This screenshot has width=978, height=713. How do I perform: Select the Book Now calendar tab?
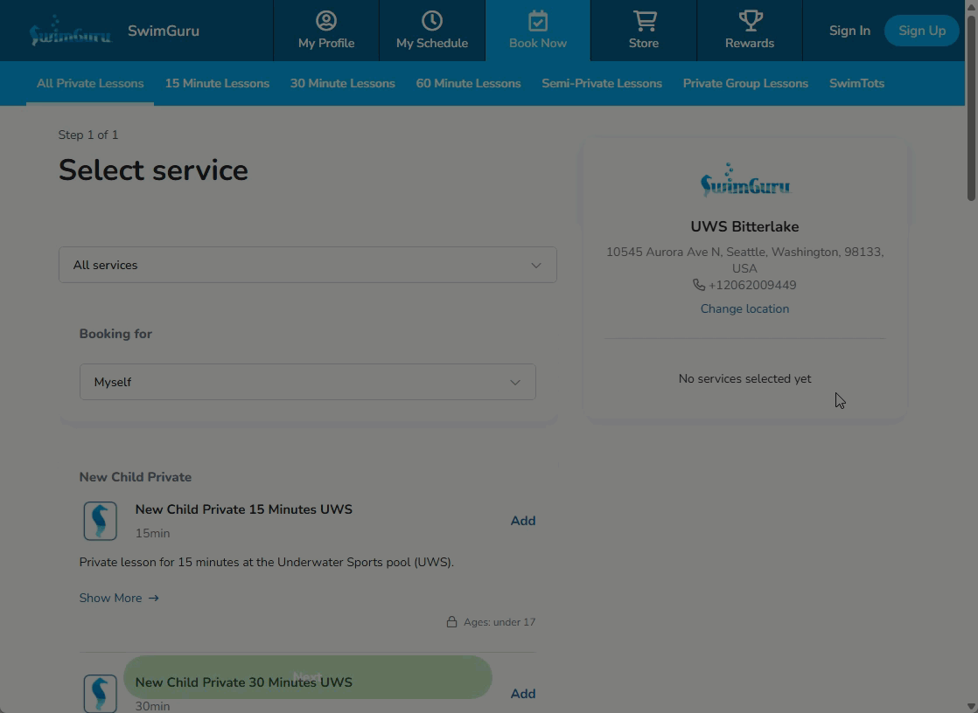tap(538, 31)
